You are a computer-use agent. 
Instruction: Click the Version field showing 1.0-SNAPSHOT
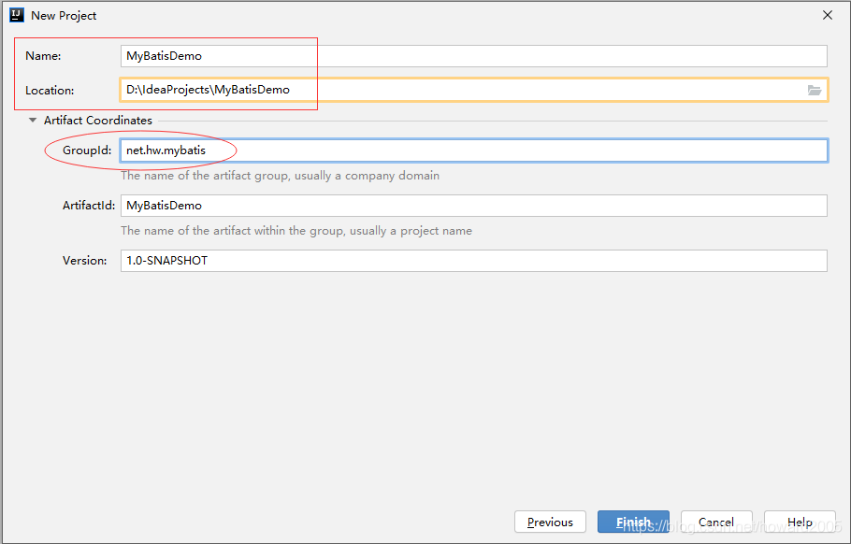pyautogui.click(x=474, y=261)
